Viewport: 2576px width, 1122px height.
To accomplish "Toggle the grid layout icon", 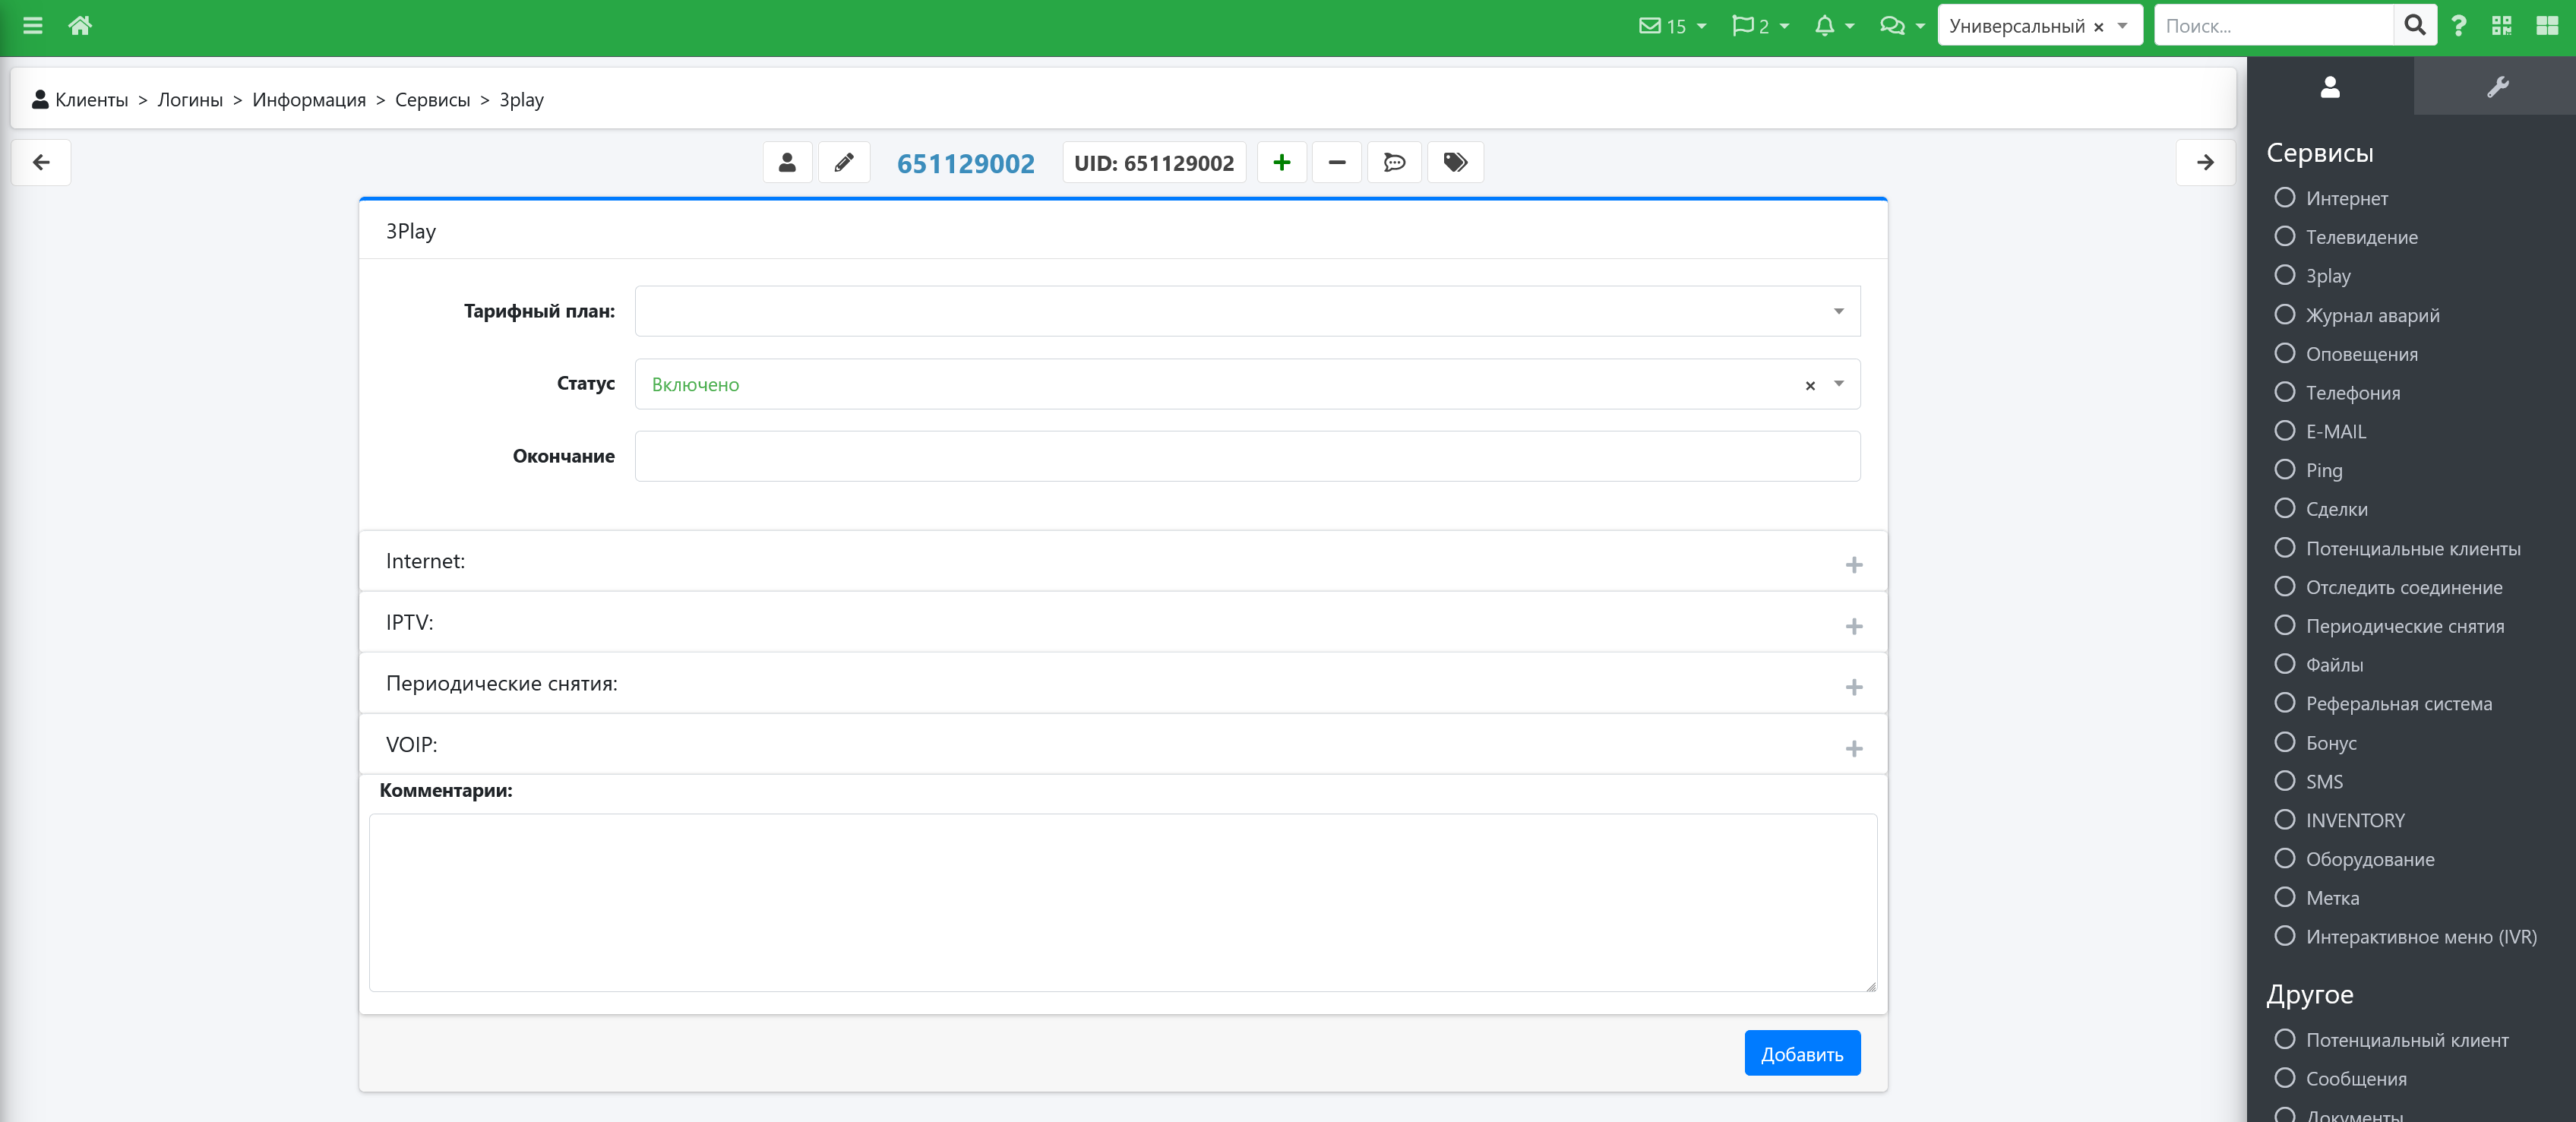I will [2547, 26].
